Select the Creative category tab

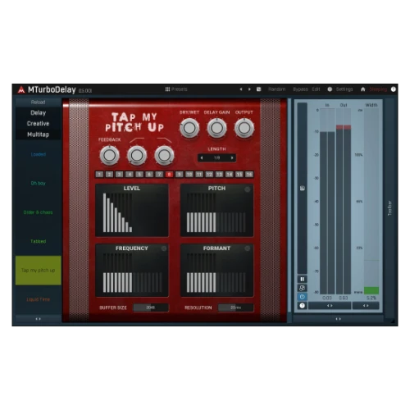38,124
